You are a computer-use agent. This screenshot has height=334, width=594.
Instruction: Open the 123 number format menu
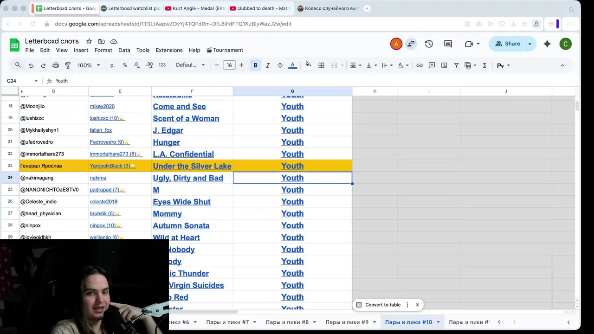tap(162, 65)
